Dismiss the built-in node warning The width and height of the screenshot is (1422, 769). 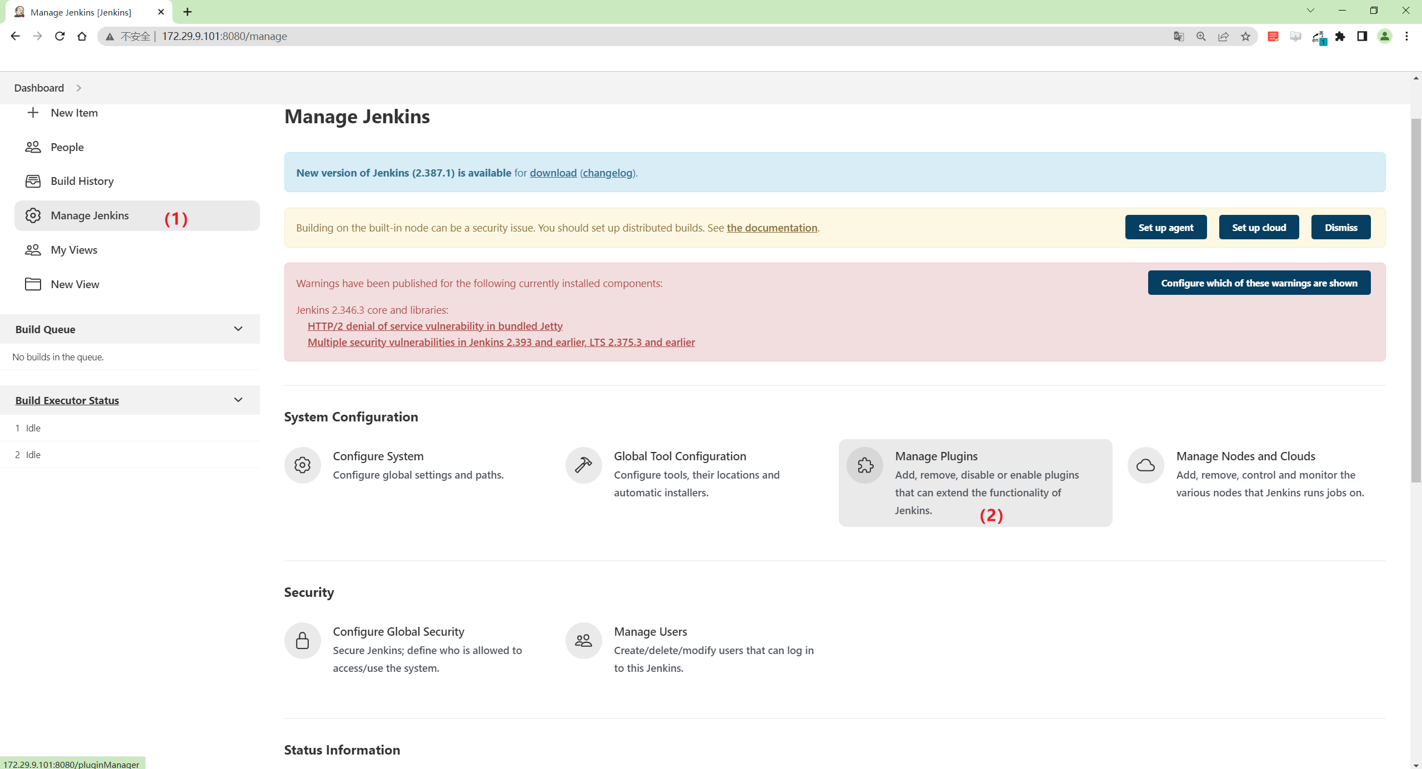(x=1341, y=227)
